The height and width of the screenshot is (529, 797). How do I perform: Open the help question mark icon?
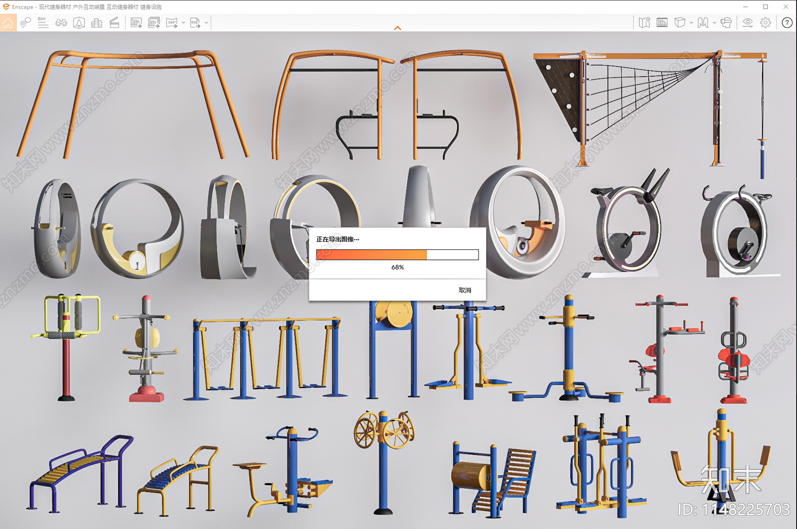[787, 23]
